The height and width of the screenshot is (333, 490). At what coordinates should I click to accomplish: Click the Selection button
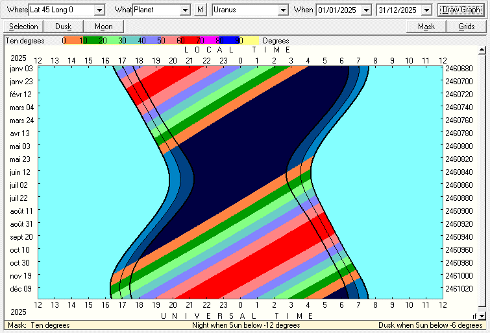23,27
